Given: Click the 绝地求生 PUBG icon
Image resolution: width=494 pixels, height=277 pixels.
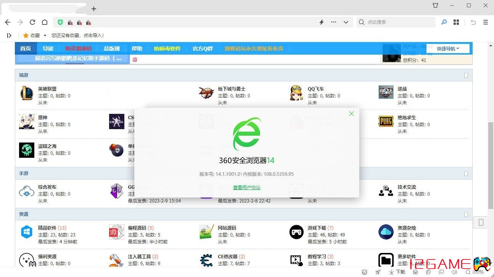Looking at the screenshot, I should click(386, 121).
